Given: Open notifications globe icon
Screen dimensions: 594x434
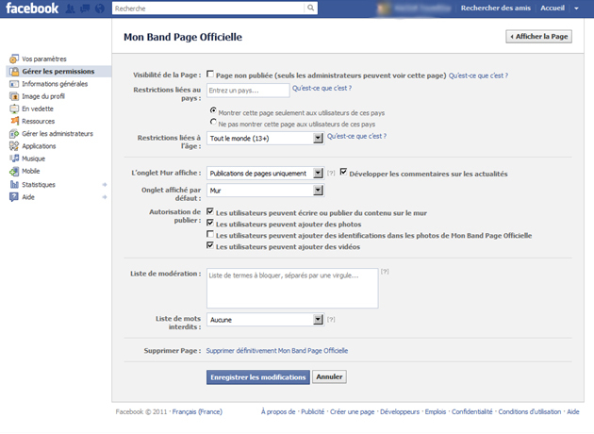Looking at the screenshot, I should (100, 8).
